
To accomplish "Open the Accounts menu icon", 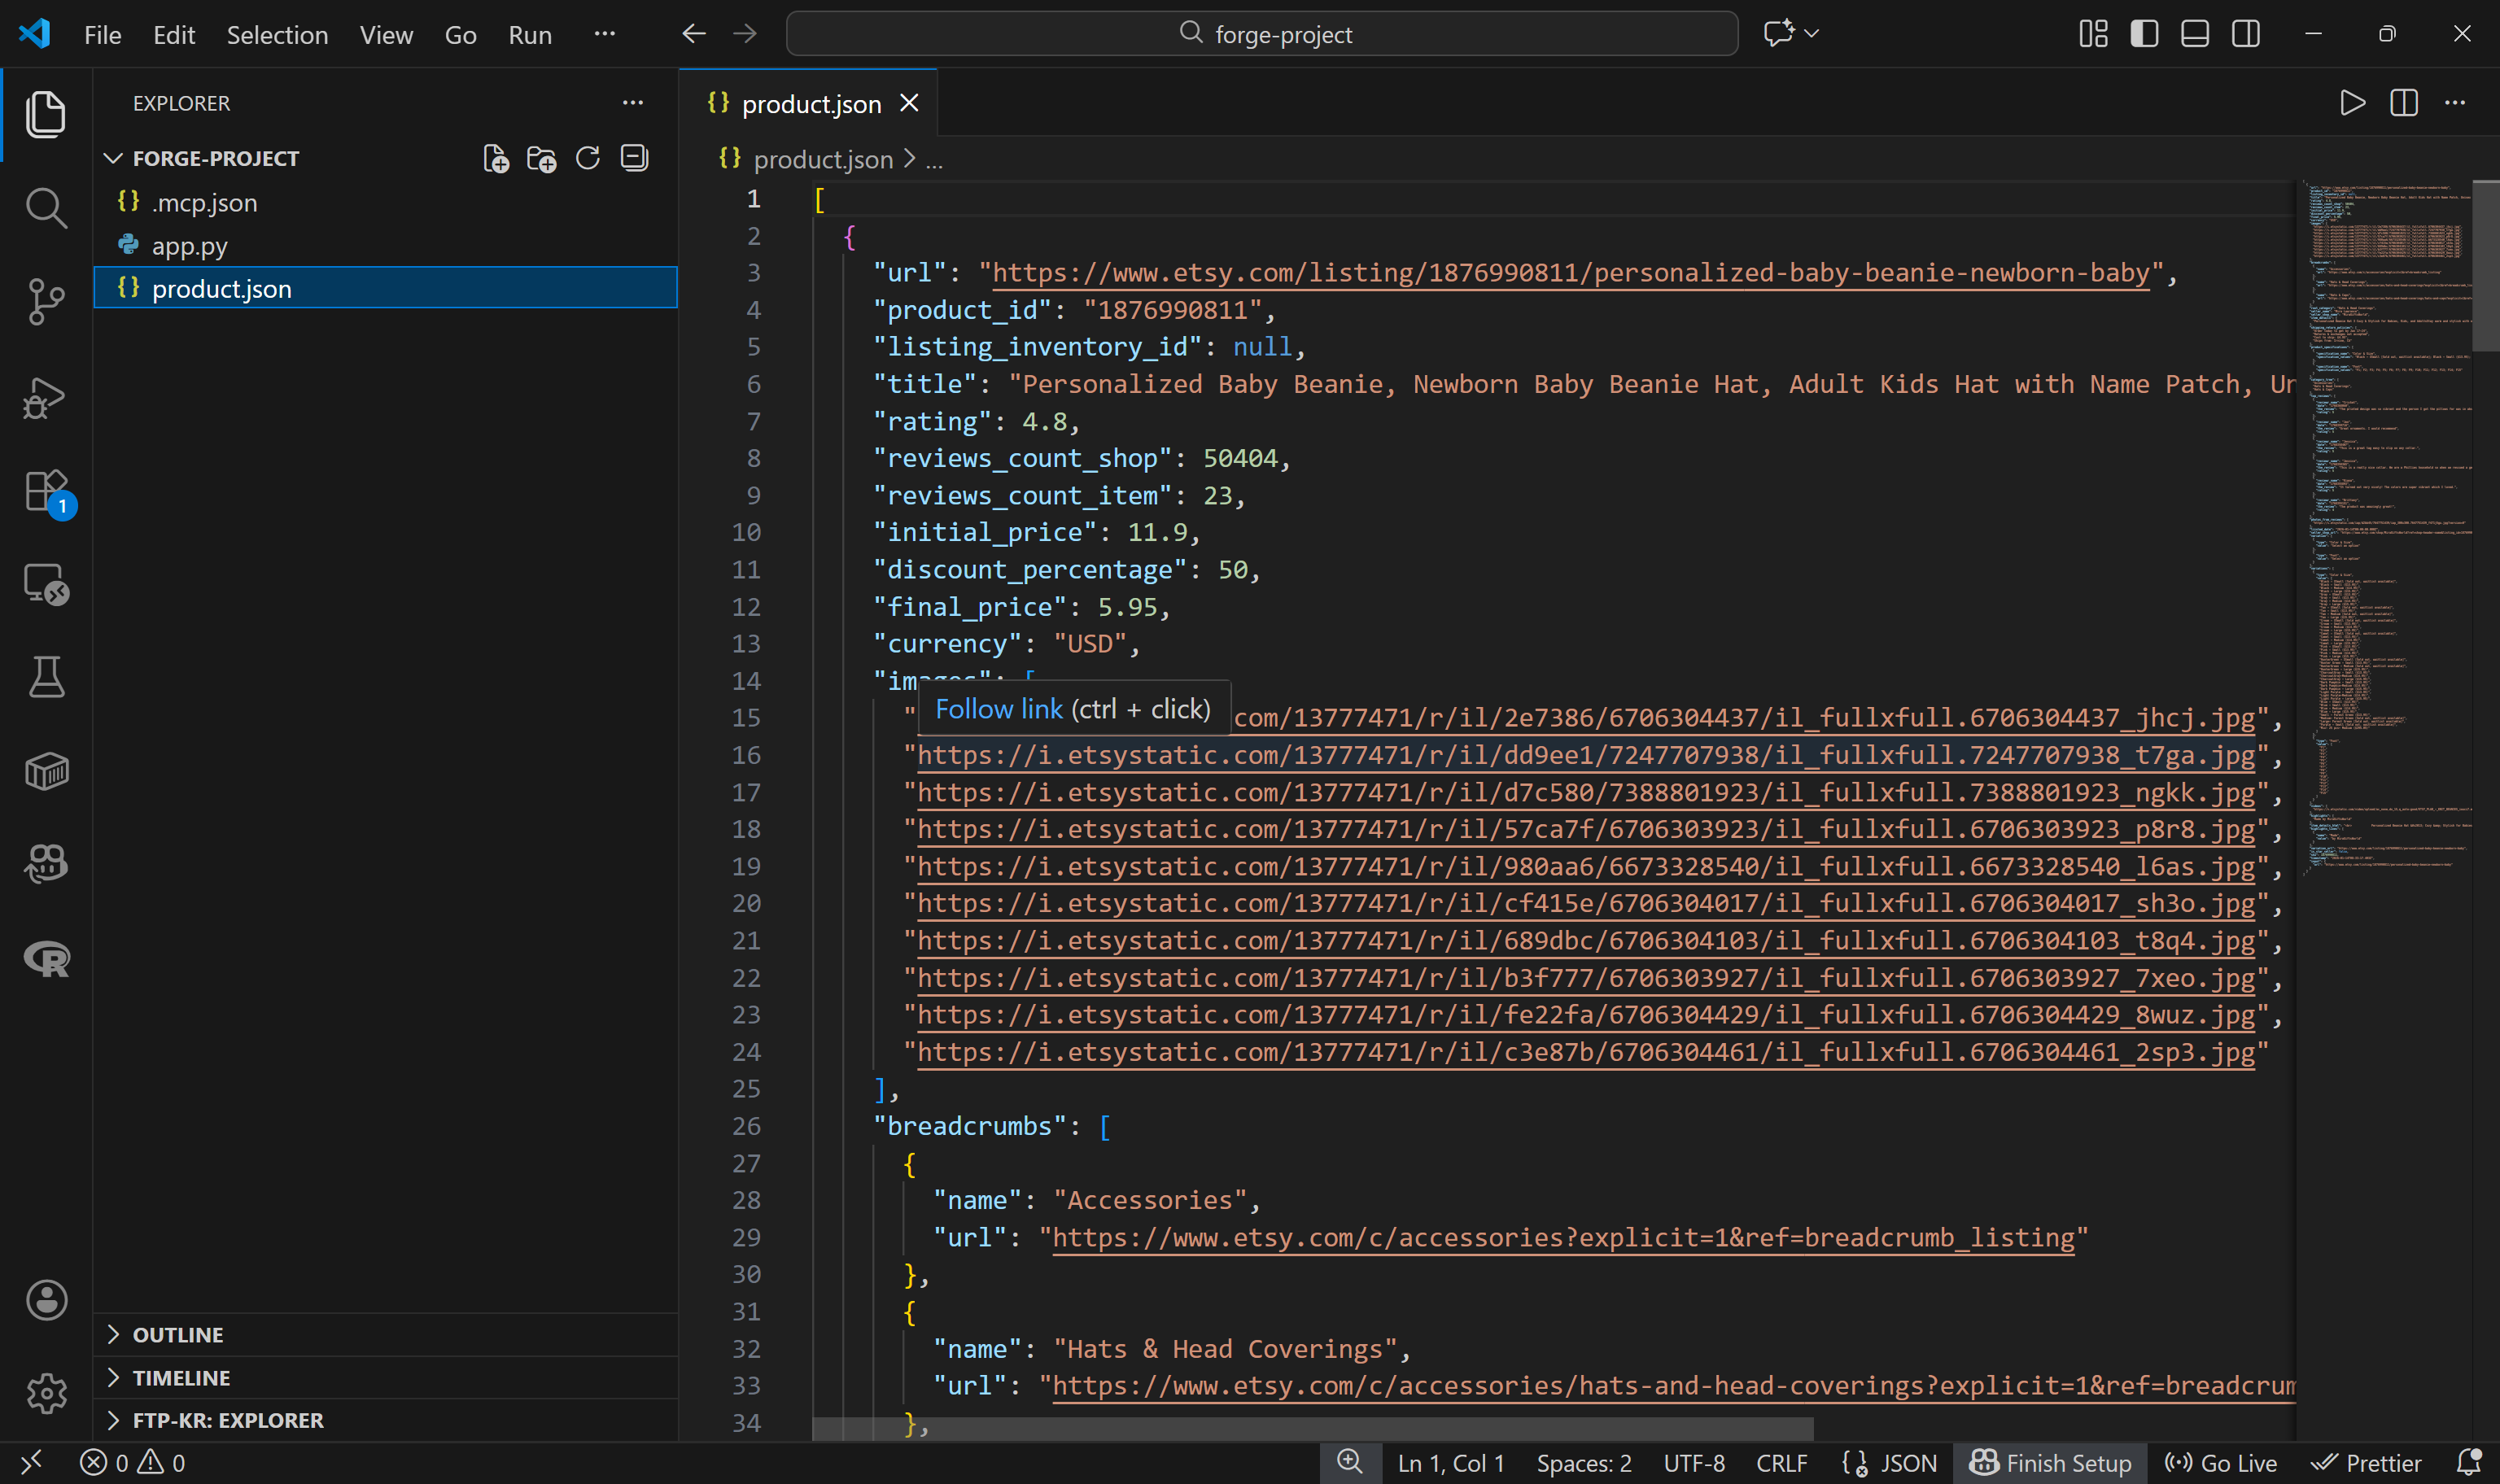I will (x=46, y=1300).
